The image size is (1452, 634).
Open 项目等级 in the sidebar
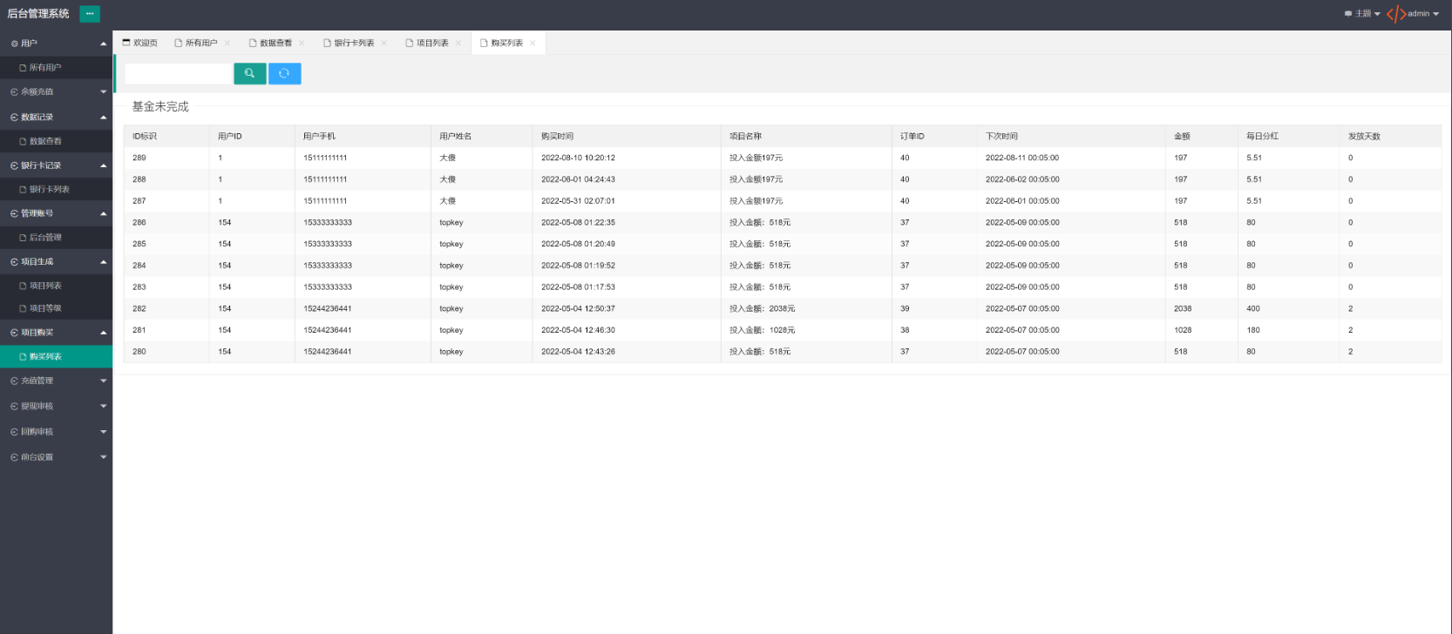[45, 308]
